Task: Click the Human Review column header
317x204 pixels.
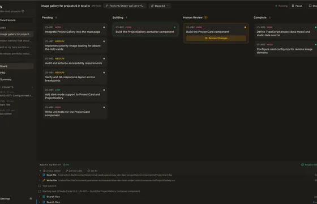Action: coord(192,18)
